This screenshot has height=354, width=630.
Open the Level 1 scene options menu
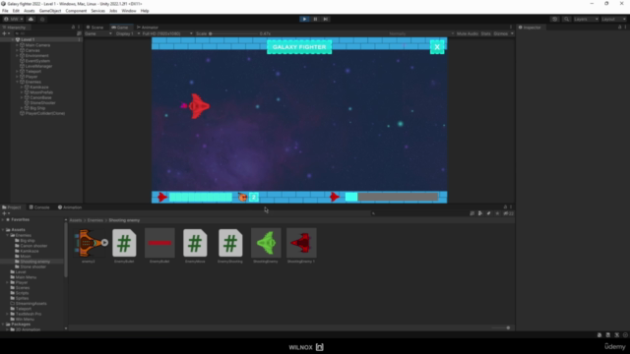(79, 39)
